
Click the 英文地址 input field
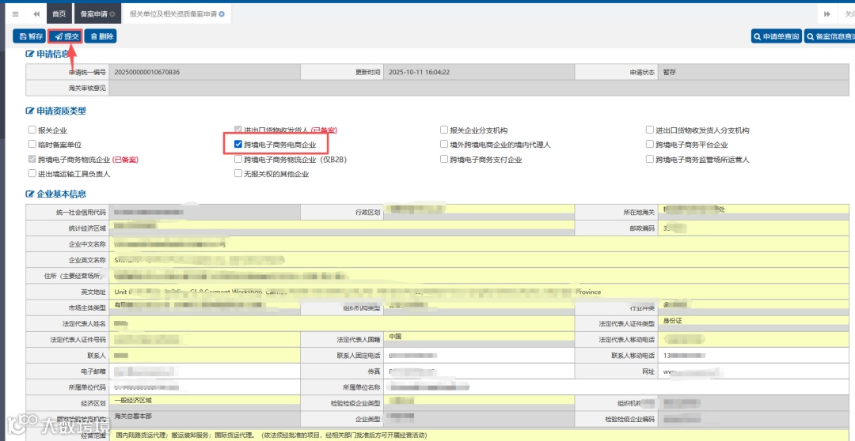pos(479,292)
